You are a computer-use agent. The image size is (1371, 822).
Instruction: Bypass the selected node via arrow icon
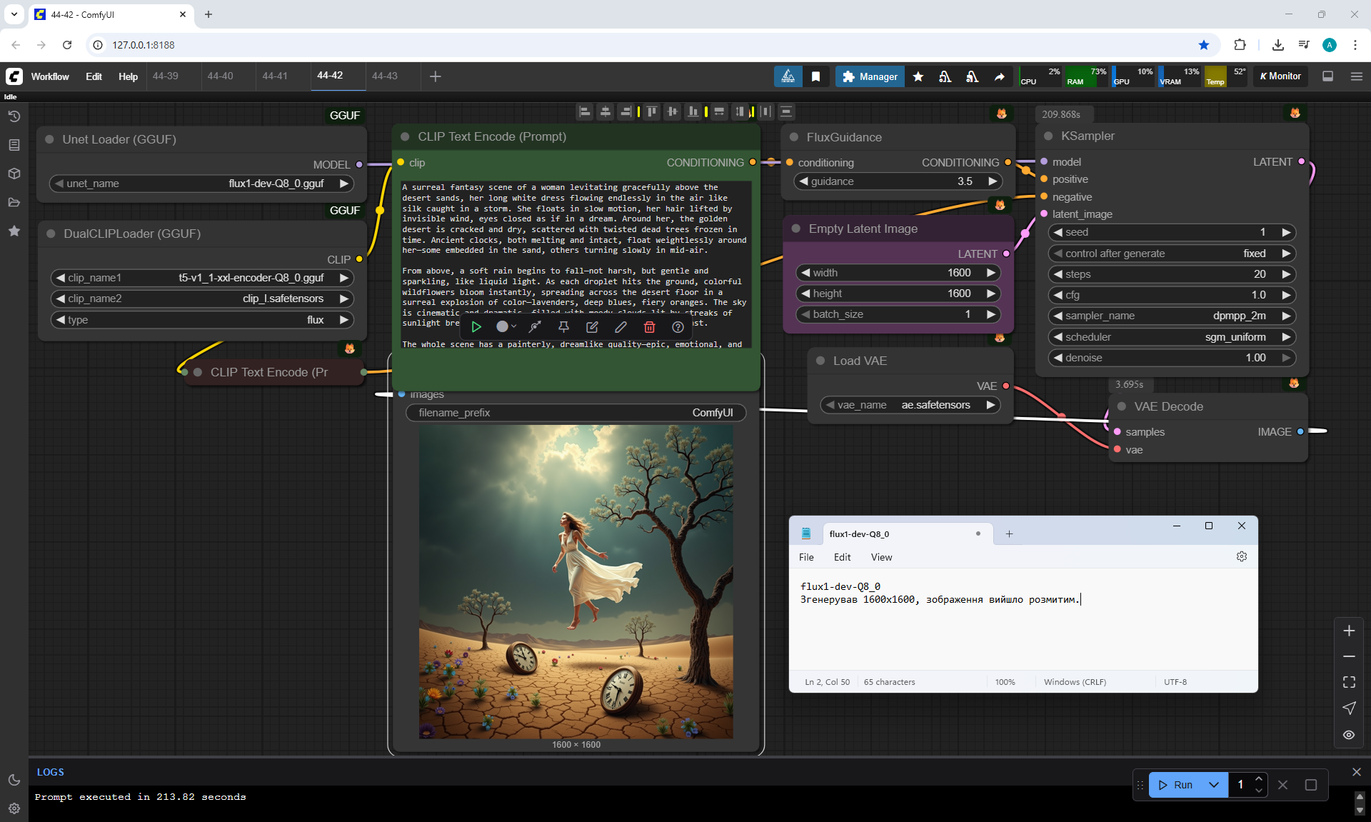[535, 327]
